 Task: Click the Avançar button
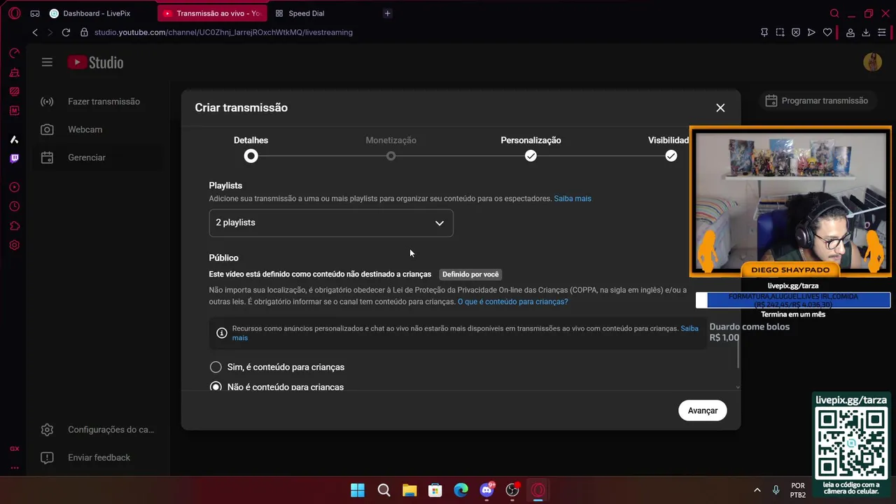pos(703,410)
